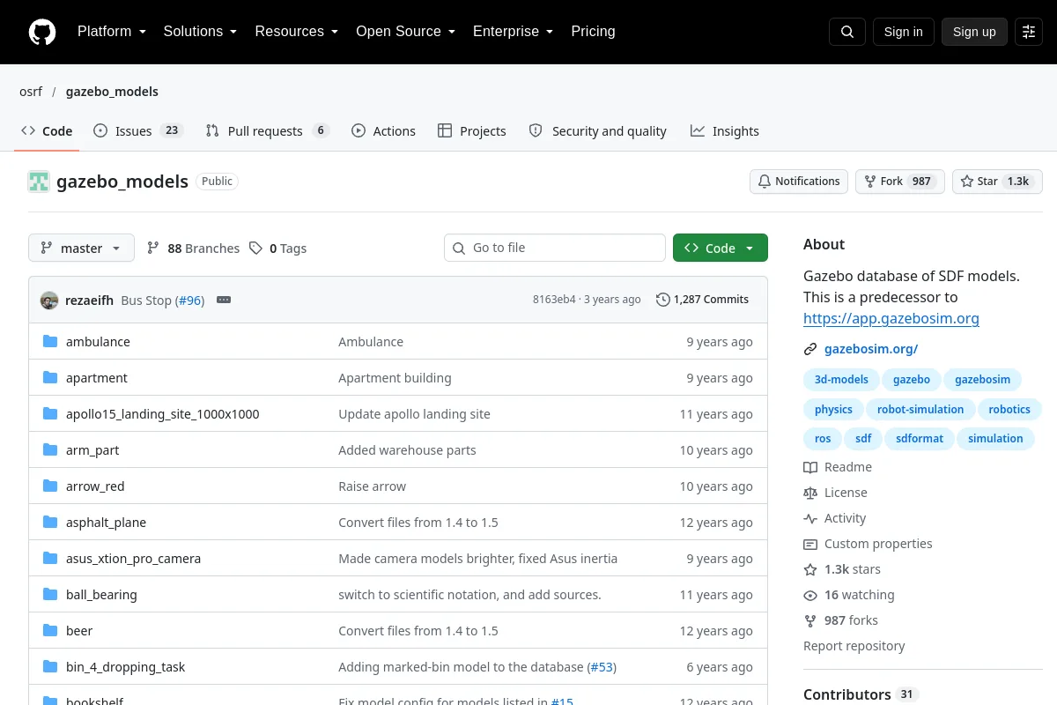The width and height of the screenshot is (1057, 705).
Task: Open Custom properties in About sidebar
Action: tap(868, 544)
